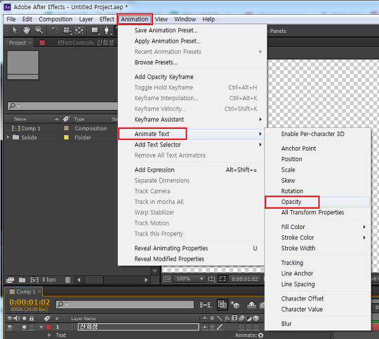Open grid and guide options icon
379x339 pixels.
pos(211,279)
